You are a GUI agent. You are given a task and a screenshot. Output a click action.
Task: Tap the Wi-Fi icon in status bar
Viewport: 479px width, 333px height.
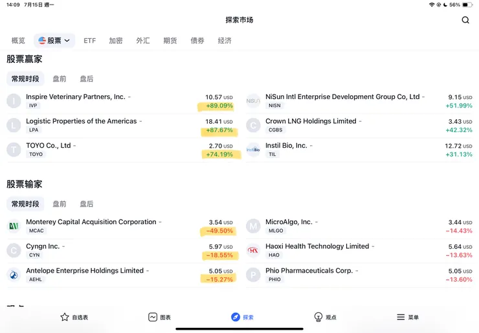pyautogui.click(x=432, y=5)
